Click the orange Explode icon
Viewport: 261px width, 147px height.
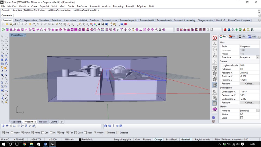point(6,67)
